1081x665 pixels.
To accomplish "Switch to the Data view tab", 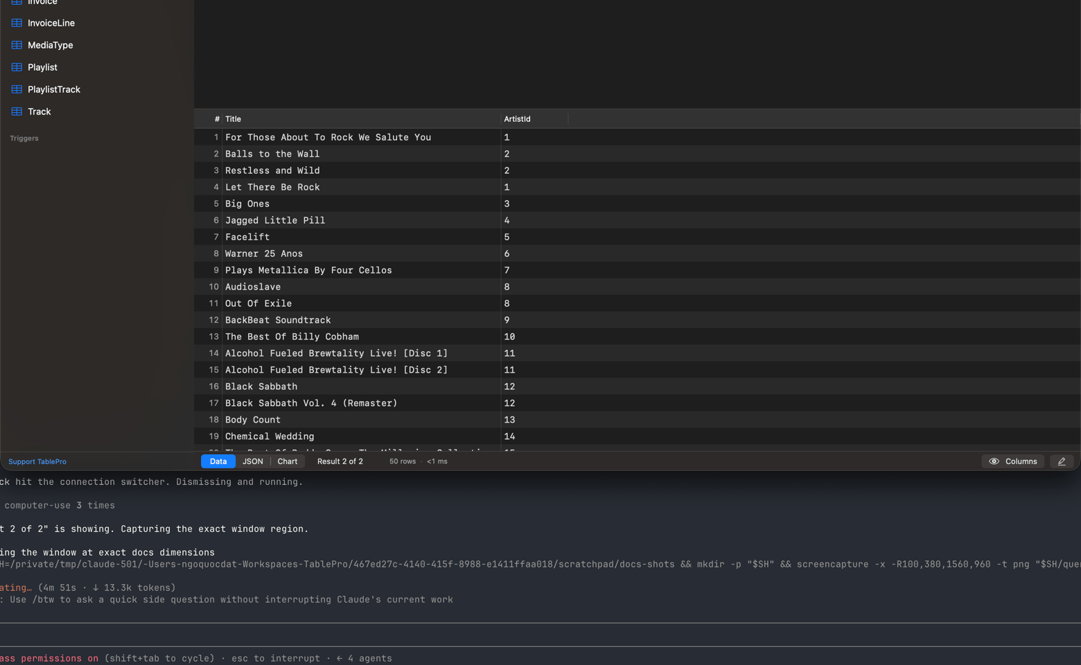I will [218, 461].
